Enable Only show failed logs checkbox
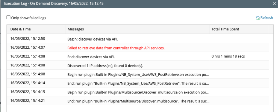The width and height of the screenshot is (278, 112). pos(9,18)
